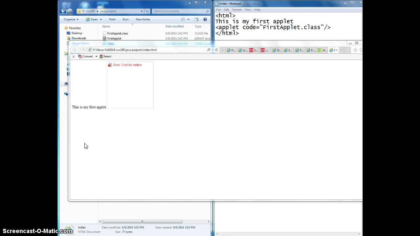The width and height of the screenshot is (420, 236).
Task: Open the Notepad Help menu
Action: [x=257, y=10]
